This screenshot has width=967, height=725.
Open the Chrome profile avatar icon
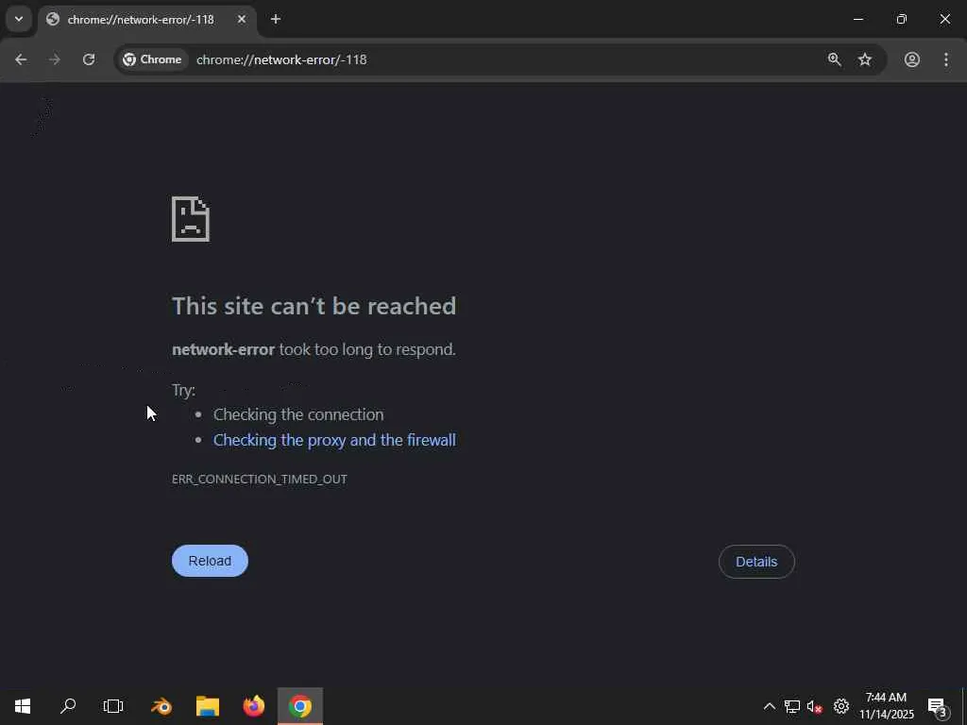click(x=912, y=59)
